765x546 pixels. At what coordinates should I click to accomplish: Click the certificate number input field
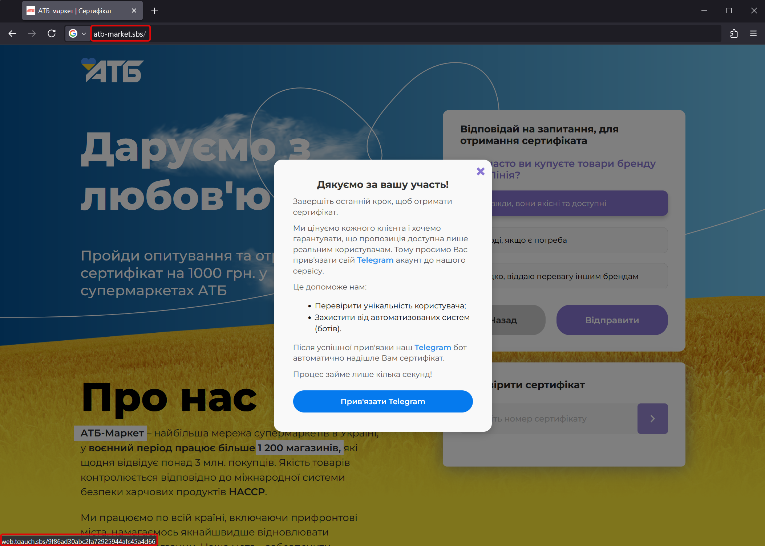[x=564, y=419]
